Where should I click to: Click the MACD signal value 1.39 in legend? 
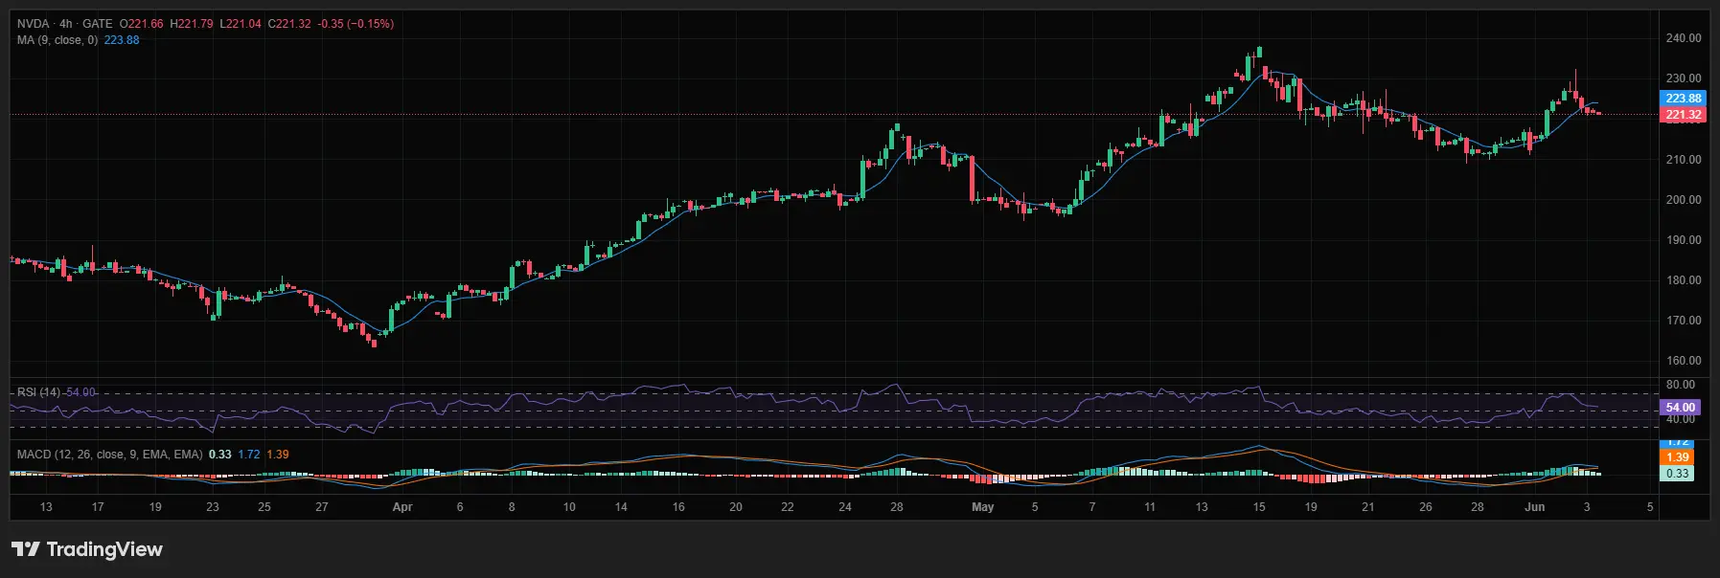278,455
